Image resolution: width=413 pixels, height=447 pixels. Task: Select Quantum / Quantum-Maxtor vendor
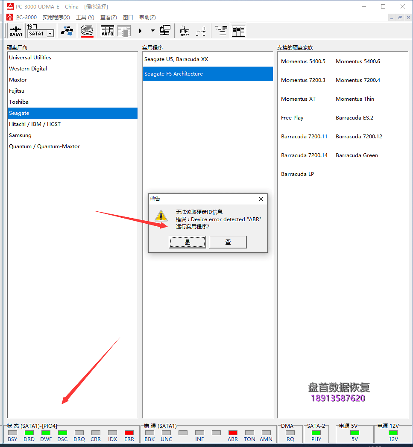point(73,146)
